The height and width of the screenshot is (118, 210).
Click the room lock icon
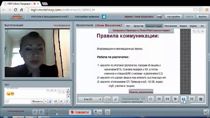coord(104,17)
